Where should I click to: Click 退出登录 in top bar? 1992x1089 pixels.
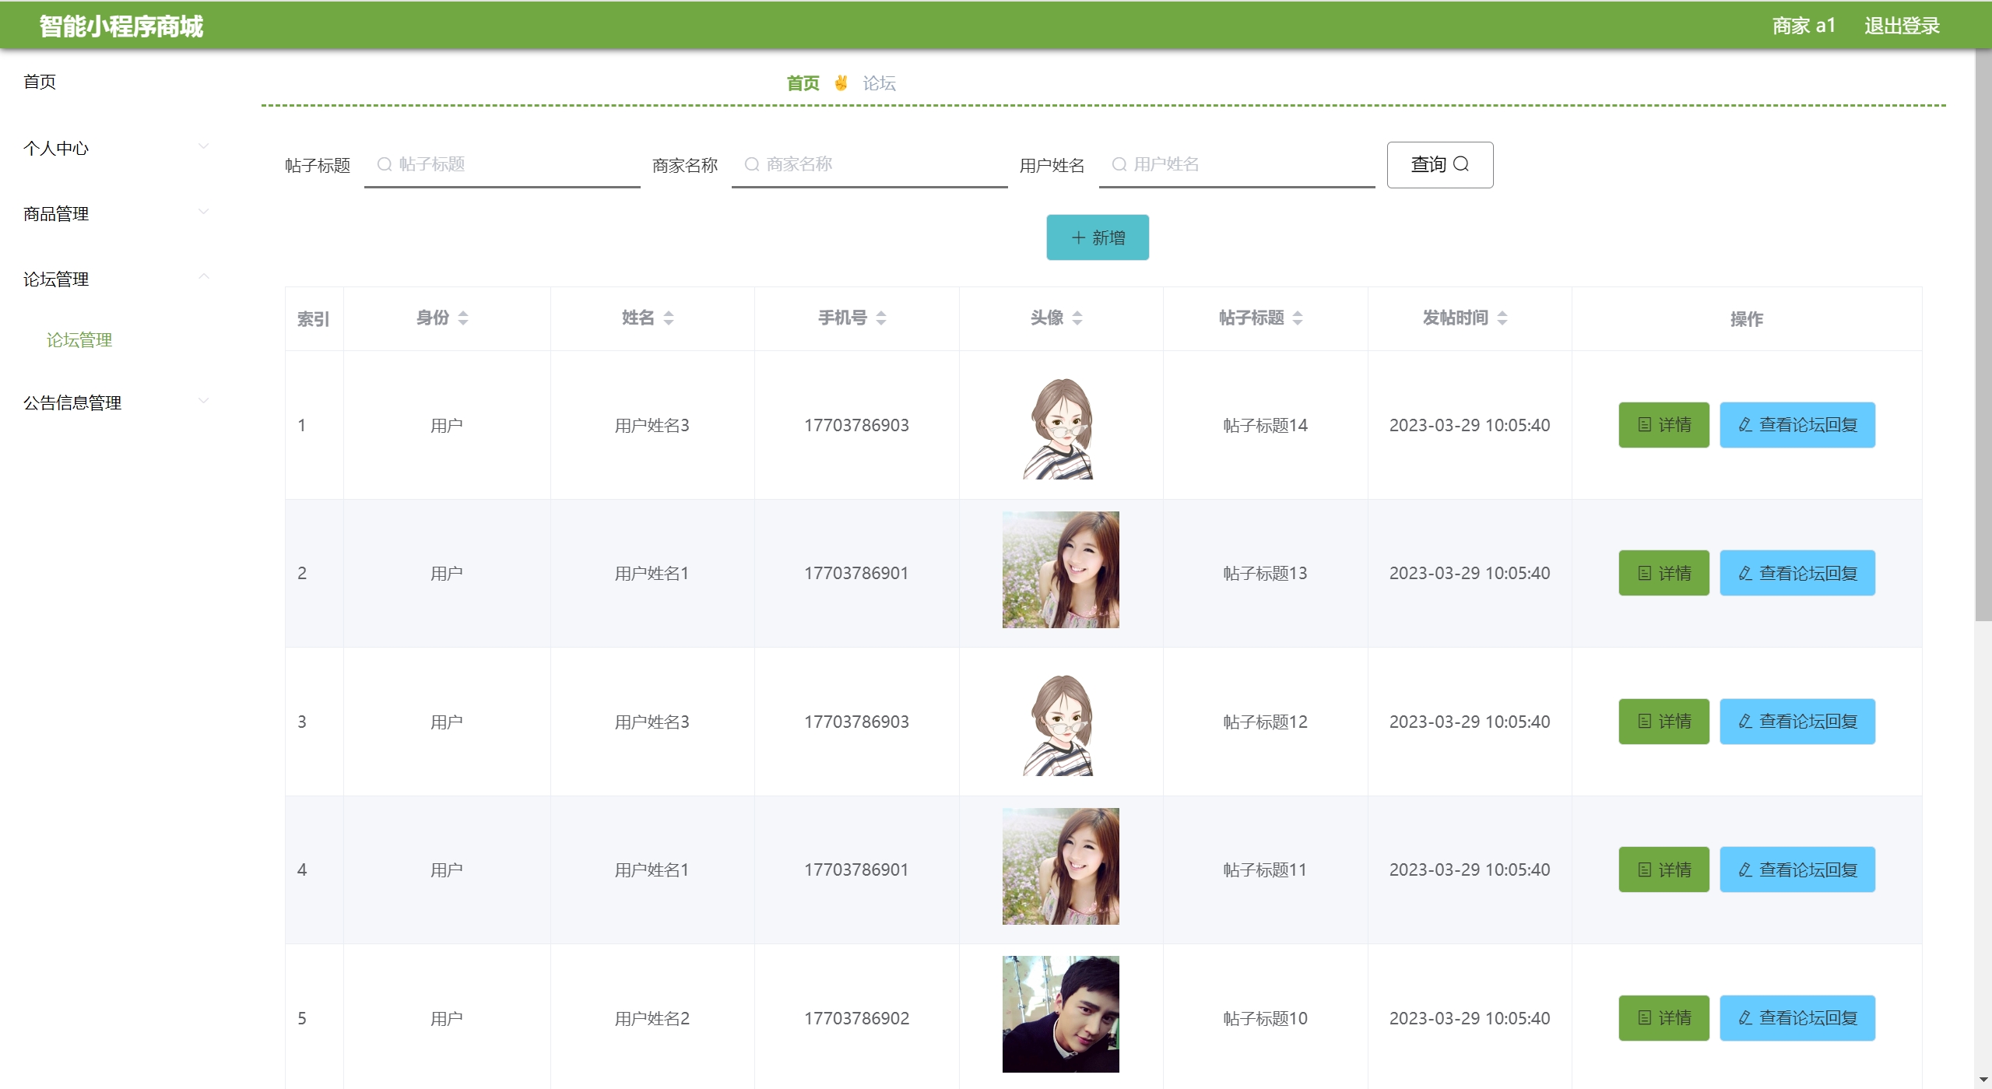tap(1901, 26)
